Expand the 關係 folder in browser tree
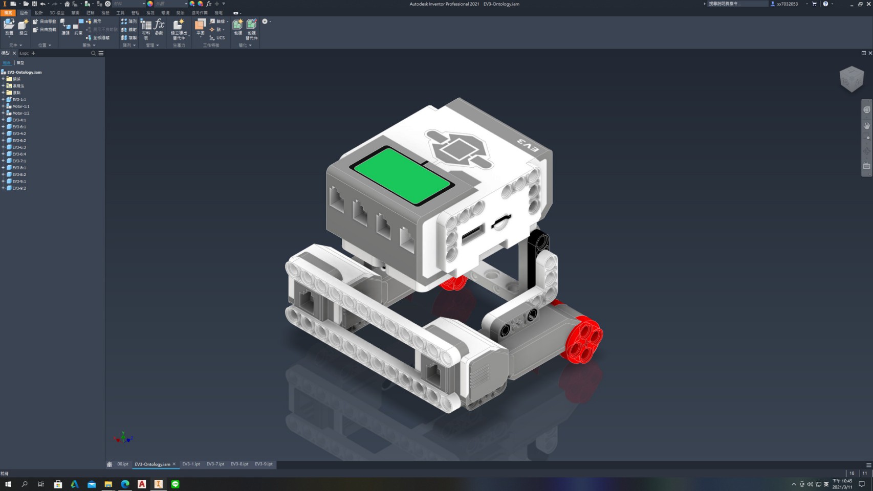Screen dimensions: 873x491 click(x=3, y=79)
